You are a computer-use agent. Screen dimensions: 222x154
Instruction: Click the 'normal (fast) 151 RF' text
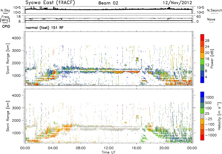45,28
